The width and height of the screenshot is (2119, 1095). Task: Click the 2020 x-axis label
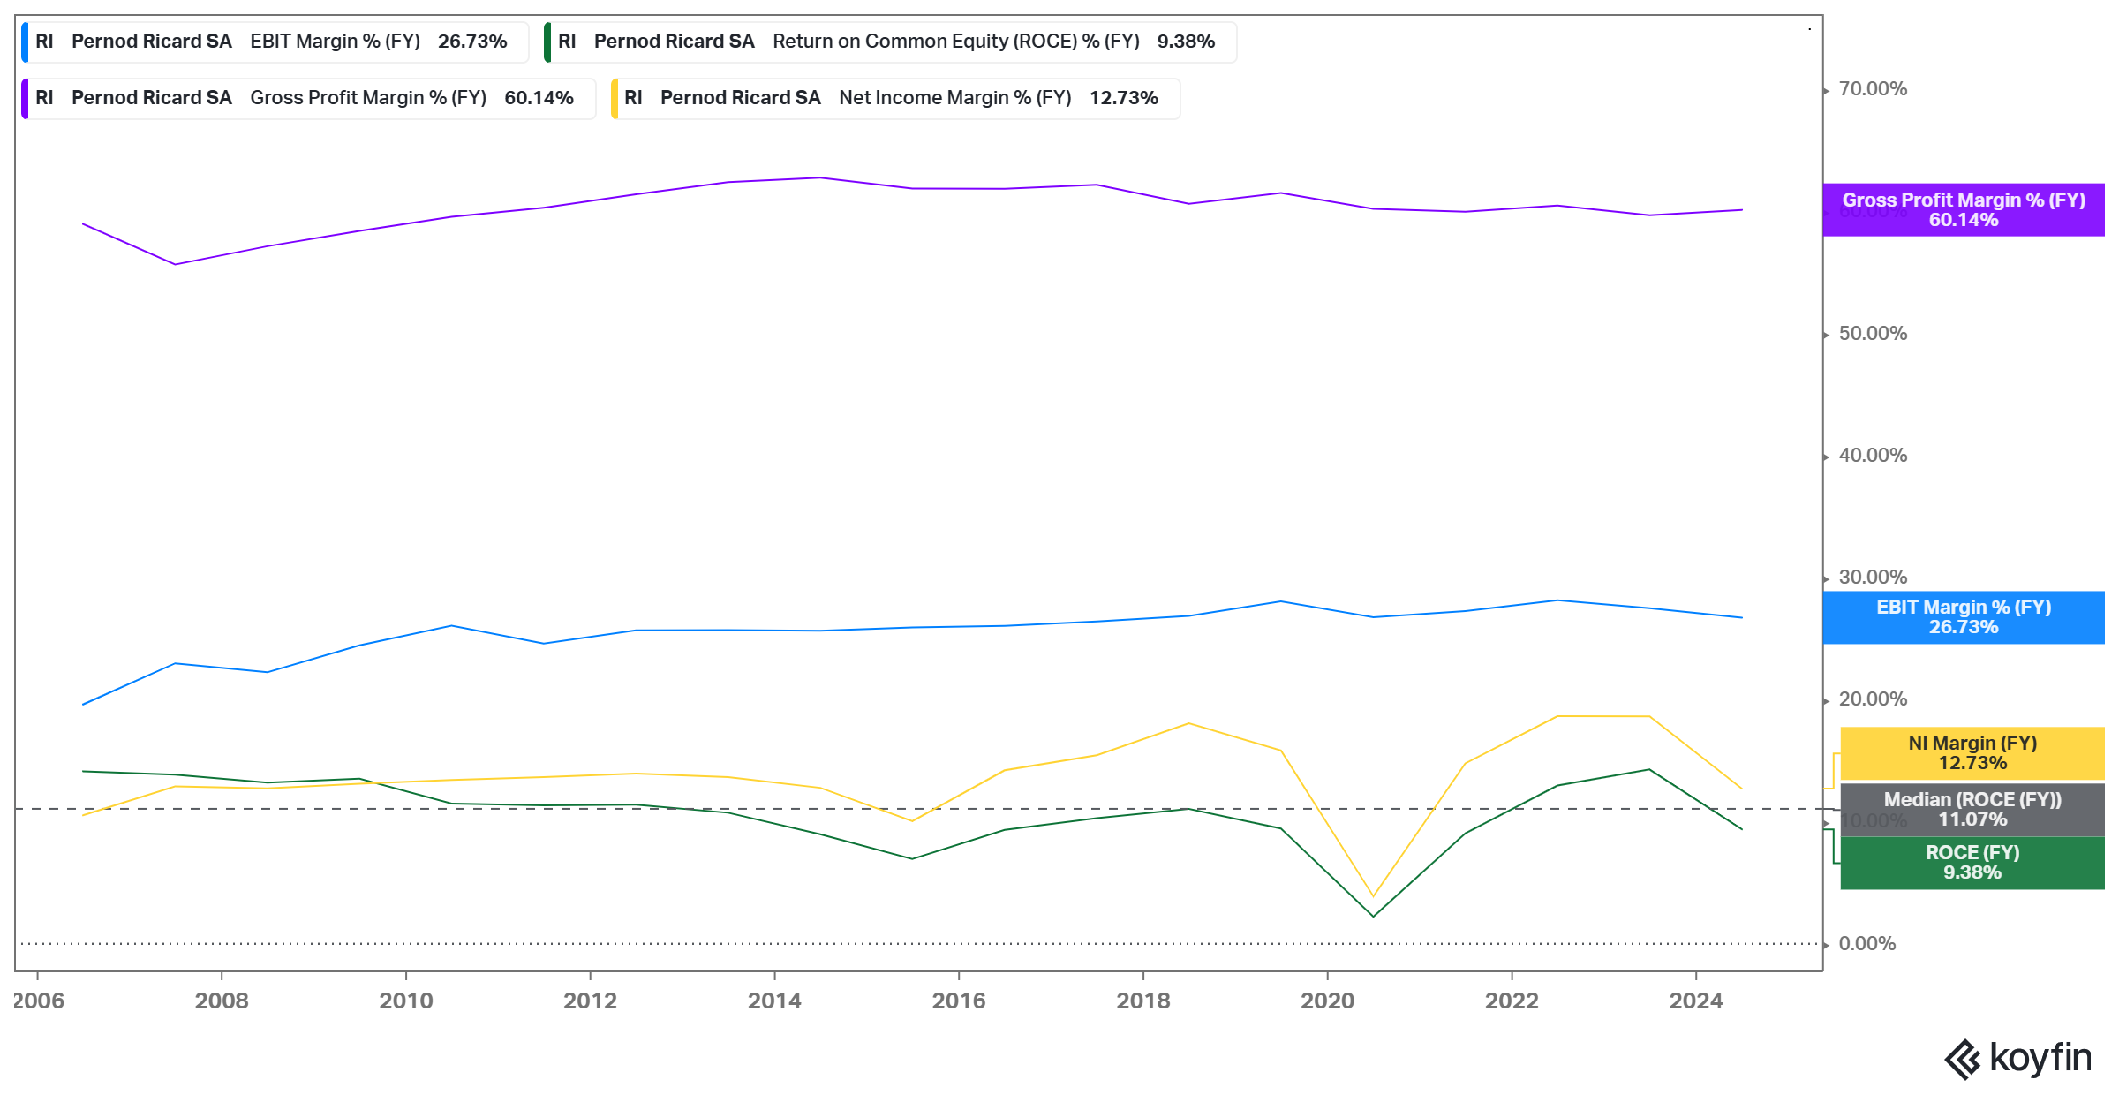pyautogui.click(x=1327, y=1001)
